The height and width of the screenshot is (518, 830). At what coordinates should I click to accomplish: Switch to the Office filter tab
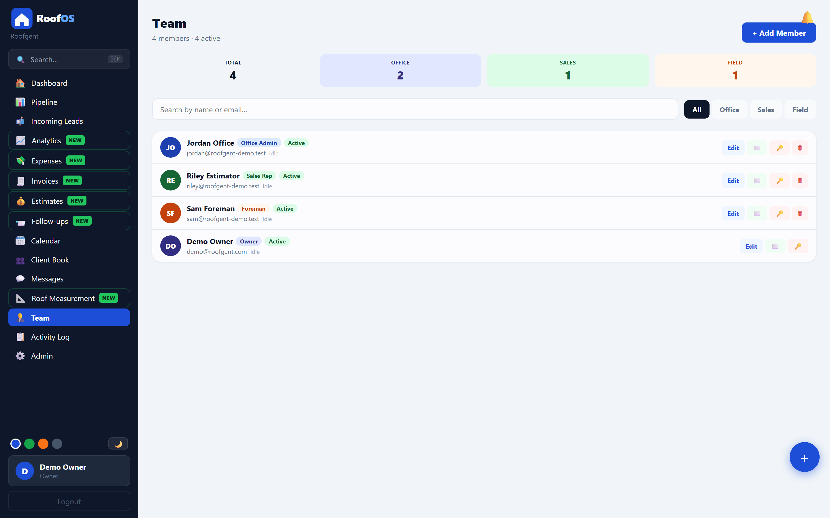(x=729, y=109)
